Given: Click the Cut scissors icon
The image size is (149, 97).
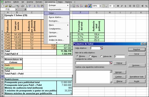Looking at the screenshot, I should 35,6.
